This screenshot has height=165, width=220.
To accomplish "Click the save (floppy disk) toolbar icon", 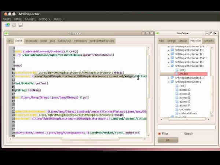I will (x=21, y=25).
